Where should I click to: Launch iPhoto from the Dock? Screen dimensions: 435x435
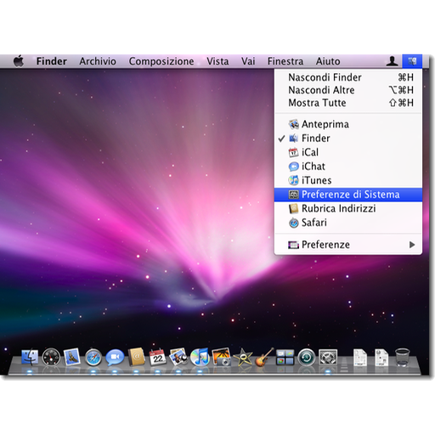point(221,357)
